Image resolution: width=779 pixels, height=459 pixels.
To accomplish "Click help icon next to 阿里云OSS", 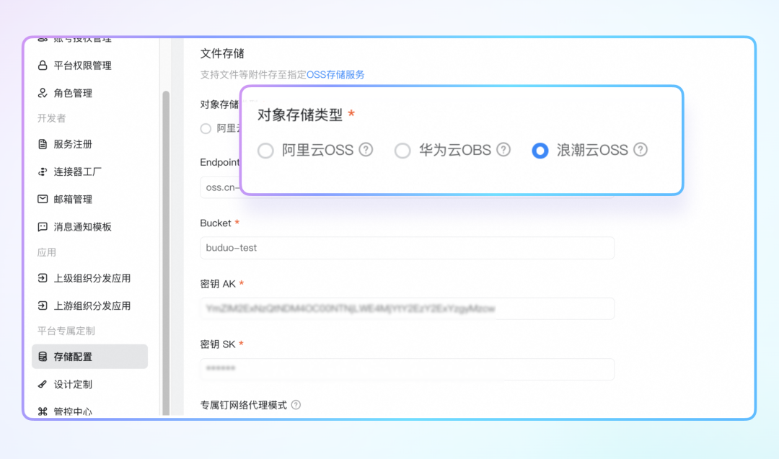I will [366, 150].
